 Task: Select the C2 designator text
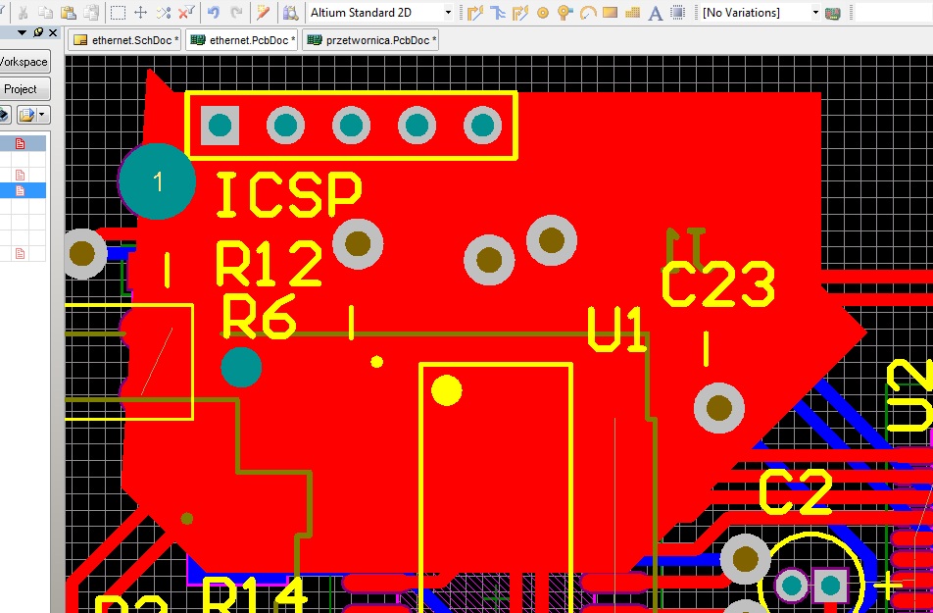[x=796, y=492]
